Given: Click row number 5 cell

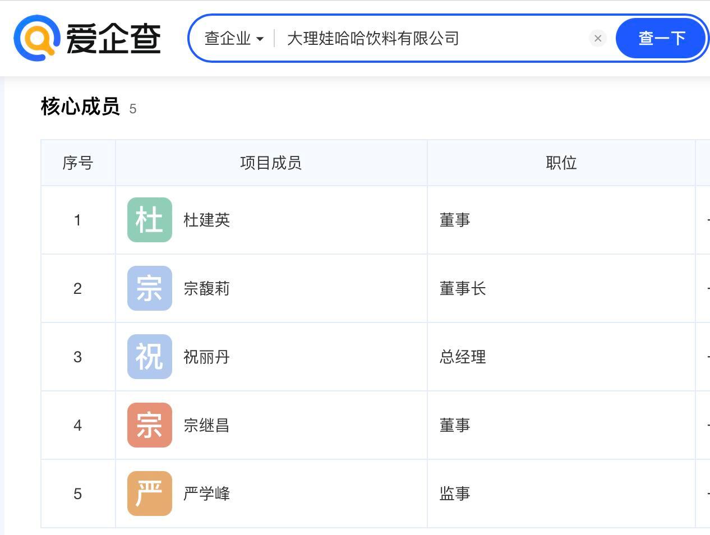Looking at the screenshot, I should point(78,494).
